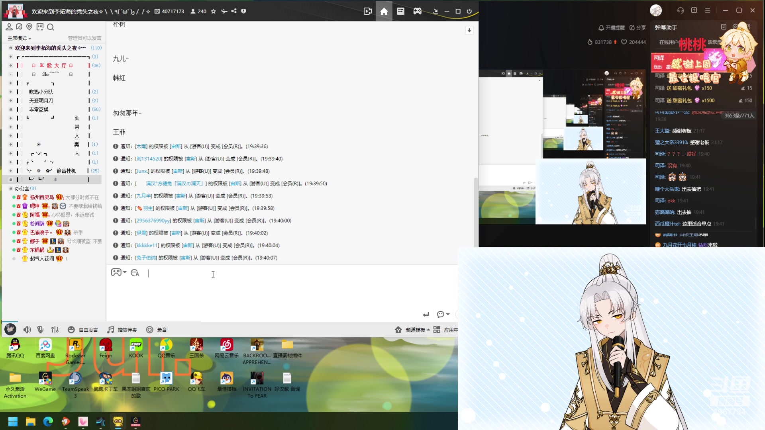The width and height of the screenshot is (765, 430).
Task: Open the 应用中心 apps grid
Action: click(445, 330)
